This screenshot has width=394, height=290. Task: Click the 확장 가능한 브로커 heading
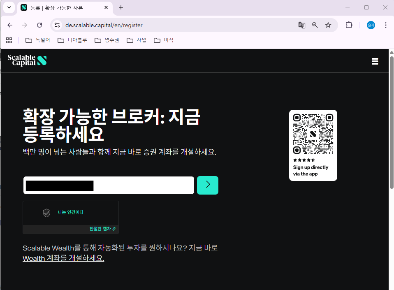pos(111,125)
